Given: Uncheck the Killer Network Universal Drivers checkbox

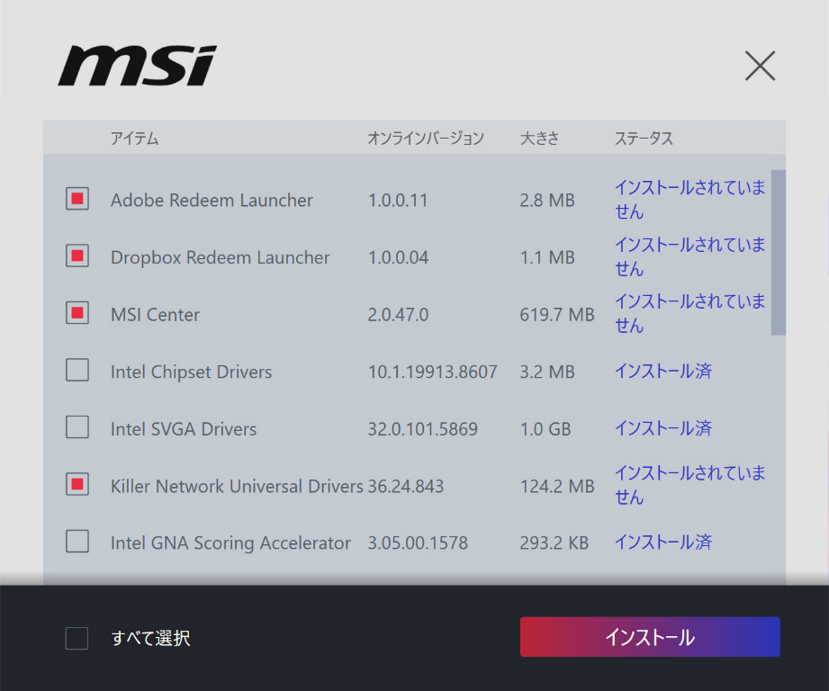Looking at the screenshot, I should point(77,484).
